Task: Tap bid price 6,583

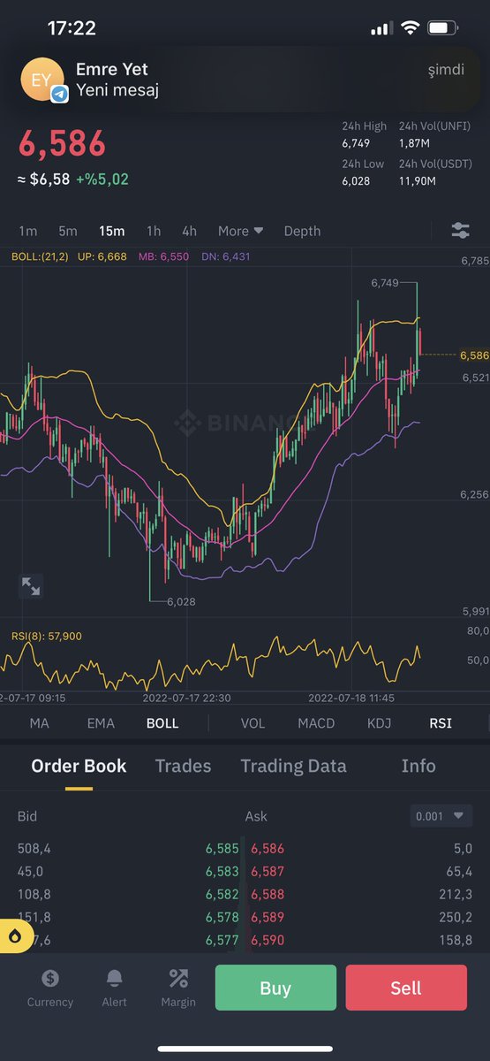Action: [x=222, y=872]
